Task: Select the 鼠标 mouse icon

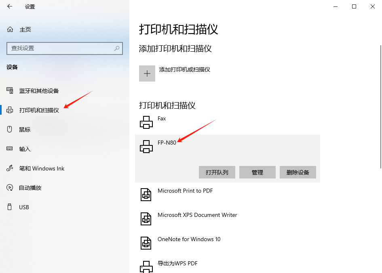Action: [10, 129]
